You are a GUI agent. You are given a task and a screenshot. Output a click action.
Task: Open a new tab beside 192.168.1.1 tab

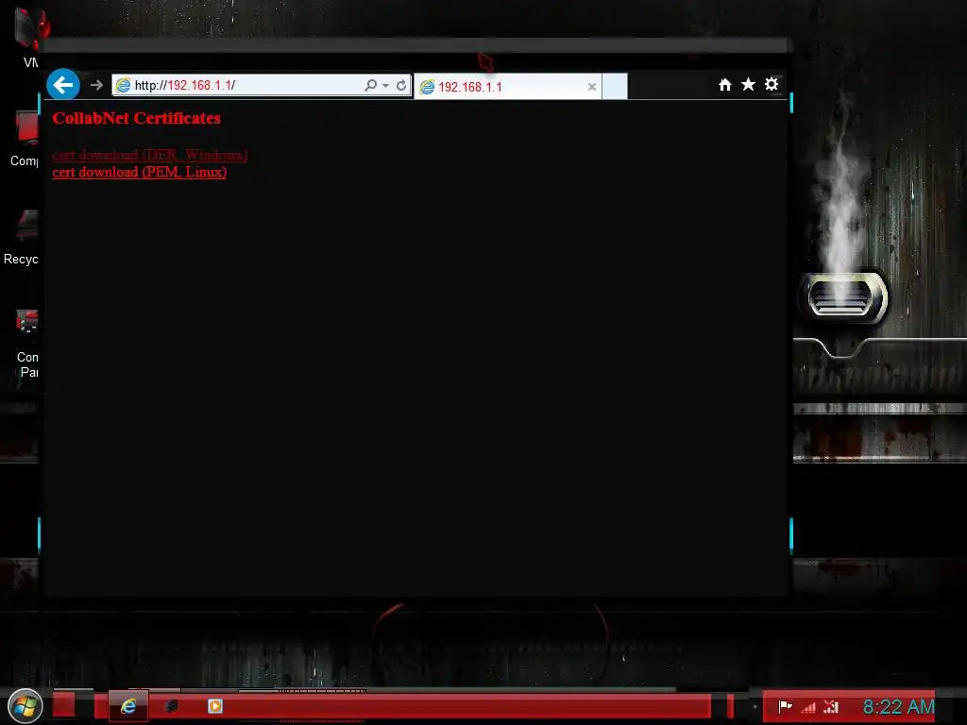tap(614, 86)
